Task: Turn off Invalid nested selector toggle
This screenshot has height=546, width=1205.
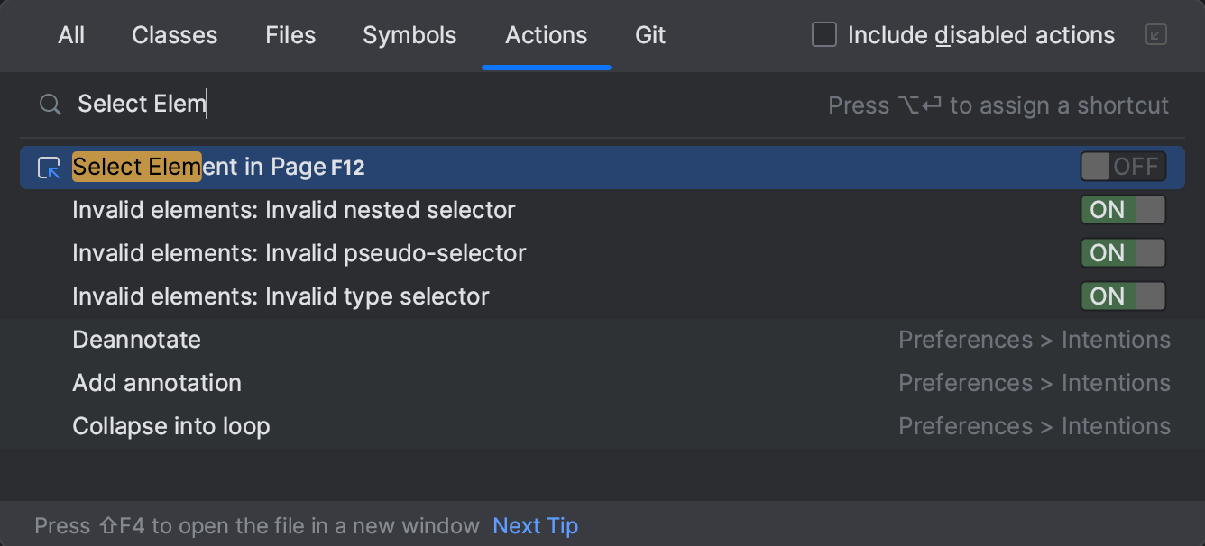Action: click(x=1123, y=210)
